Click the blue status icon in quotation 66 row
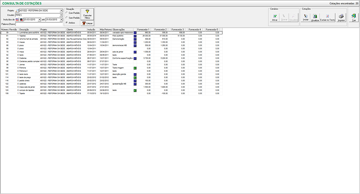The width and height of the screenshot is (360, 194). 135,46
